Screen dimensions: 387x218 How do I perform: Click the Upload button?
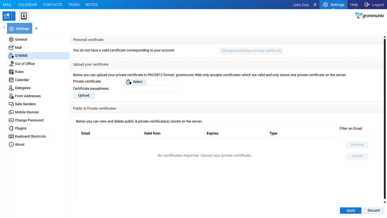click(x=84, y=95)
